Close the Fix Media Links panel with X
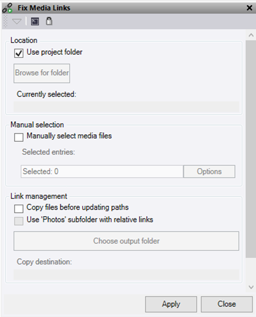 pyautogui.click(x=249, y=8)
